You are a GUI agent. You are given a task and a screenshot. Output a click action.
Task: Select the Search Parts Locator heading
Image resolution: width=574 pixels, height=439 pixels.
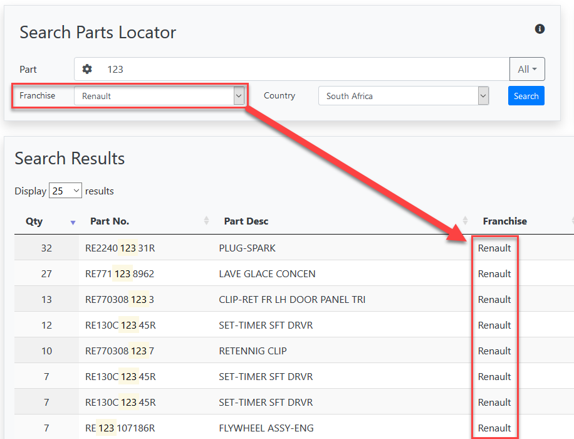click(x=98, y=32)
